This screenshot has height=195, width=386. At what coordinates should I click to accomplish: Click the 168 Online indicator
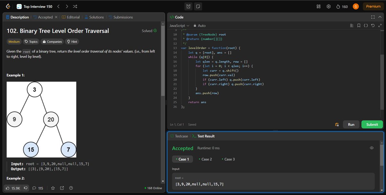tap(153, 188)
